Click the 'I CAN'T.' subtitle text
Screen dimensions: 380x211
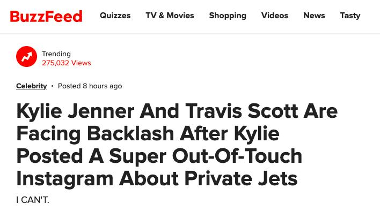(x=33, y=200)
